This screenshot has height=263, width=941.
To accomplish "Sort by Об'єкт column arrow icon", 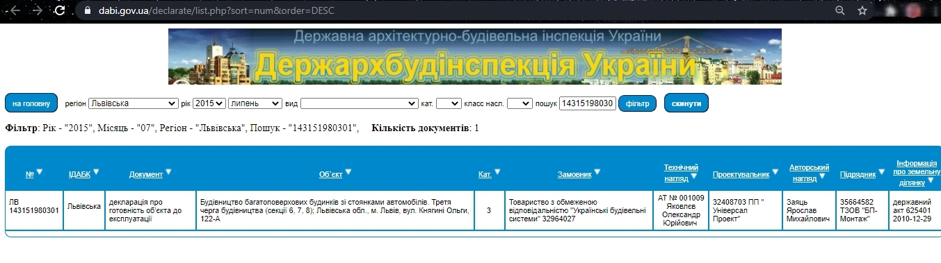I will (348, 171).
